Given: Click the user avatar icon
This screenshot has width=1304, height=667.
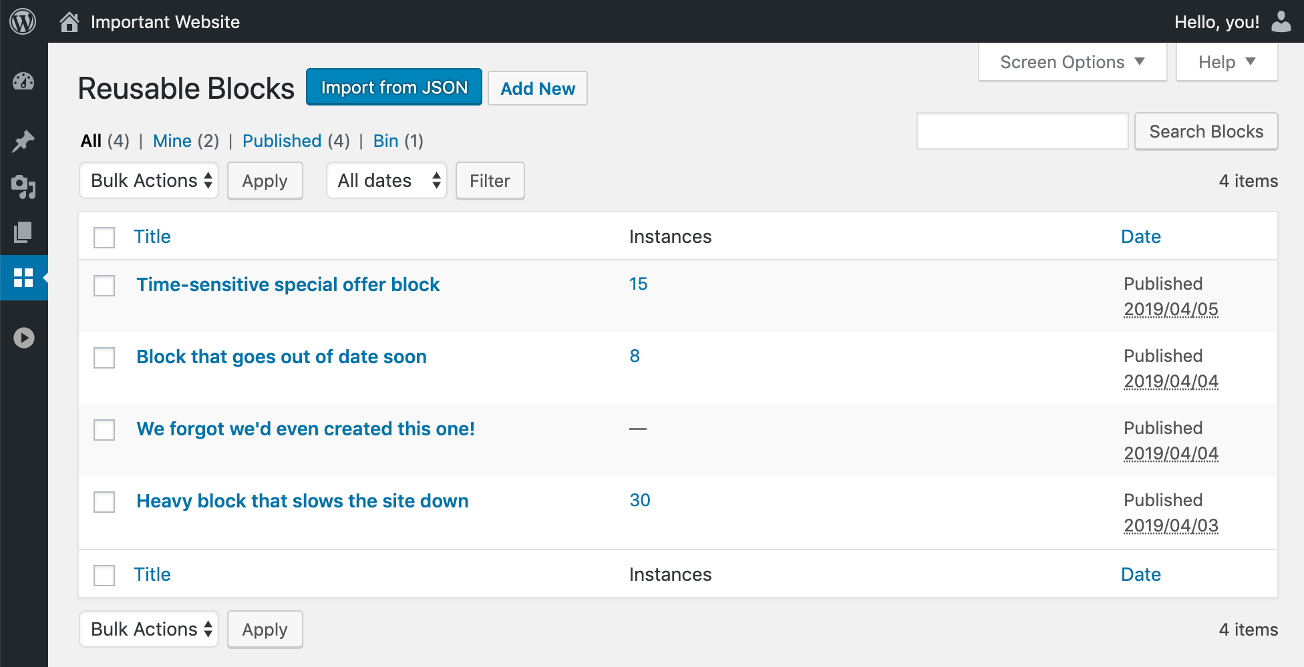Looking at the screenshot, I should (x=1281, y=22).
